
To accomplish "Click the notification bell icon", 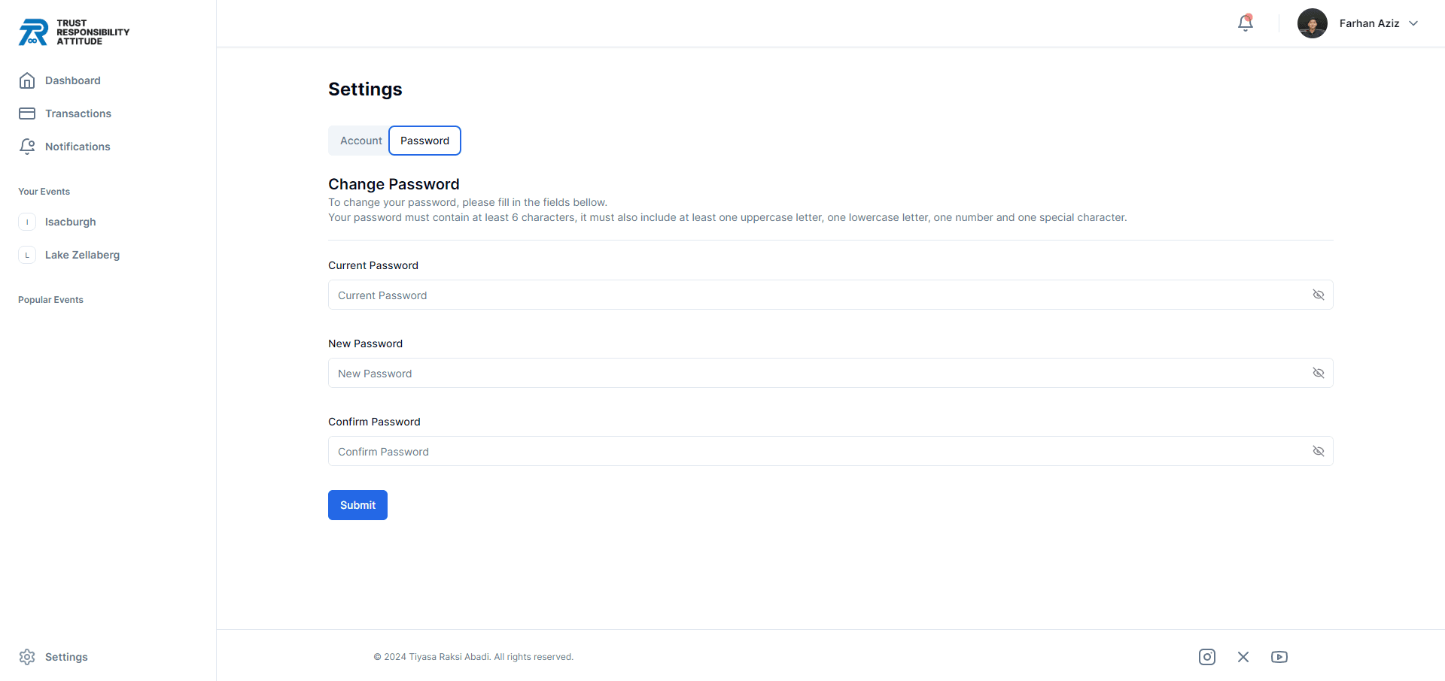I will tap(1245, 23).
